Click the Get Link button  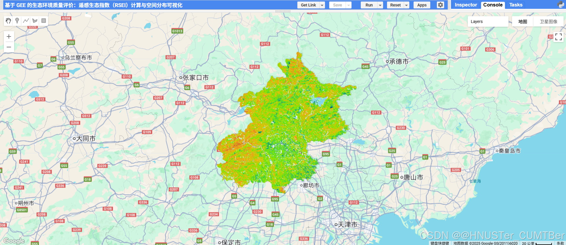click(x=308, y=5)
